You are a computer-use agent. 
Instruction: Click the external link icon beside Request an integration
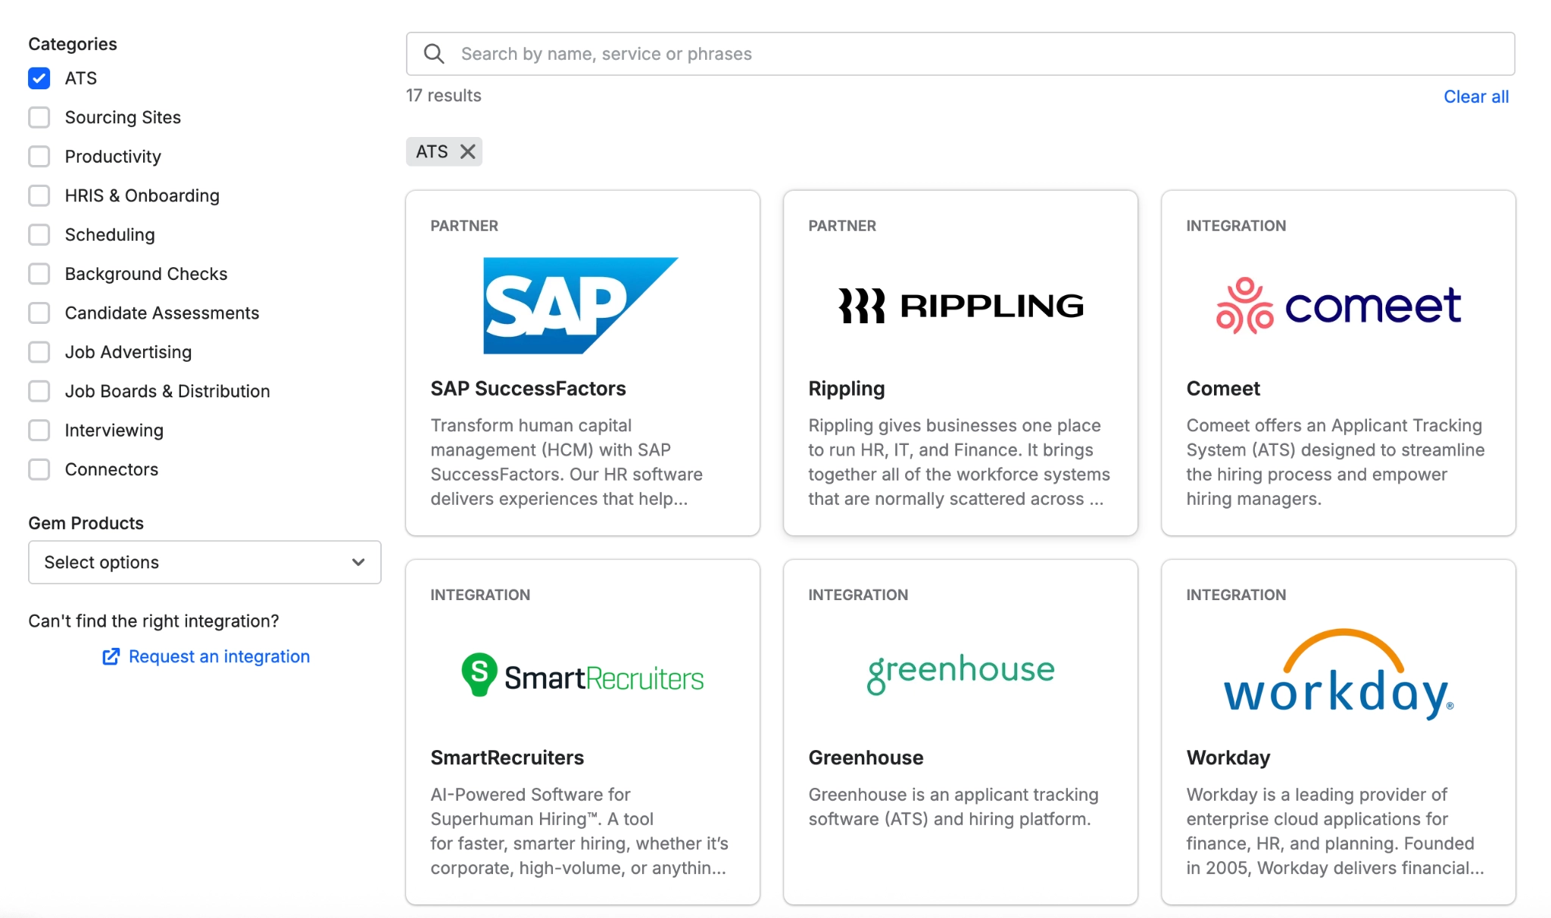pyautogui.click(x=111, y=656)
